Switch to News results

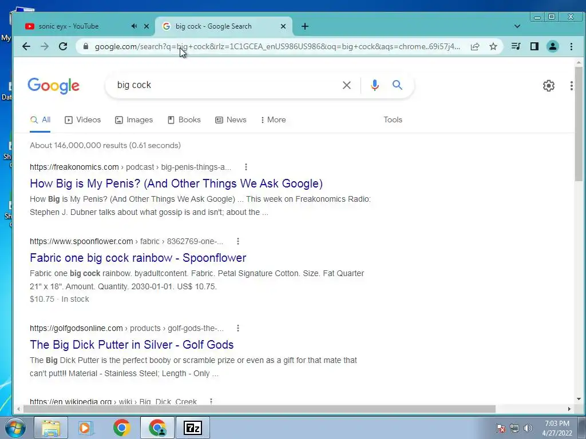pos(231,120)
